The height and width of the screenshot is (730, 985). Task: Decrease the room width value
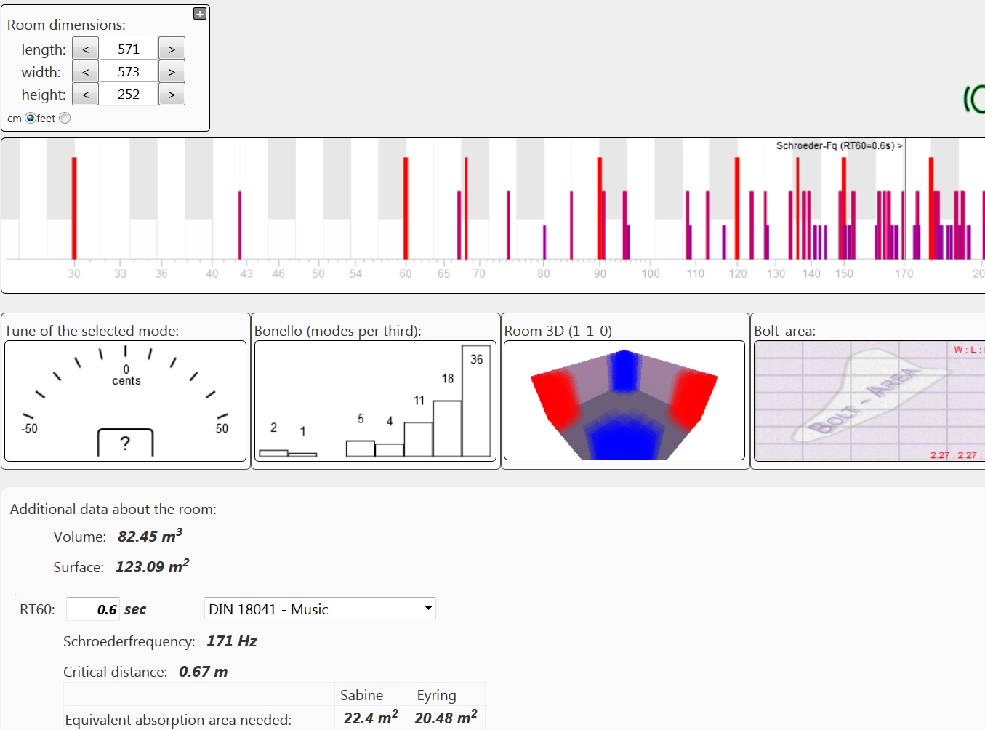pyautogui.click(x=85, y=72)
